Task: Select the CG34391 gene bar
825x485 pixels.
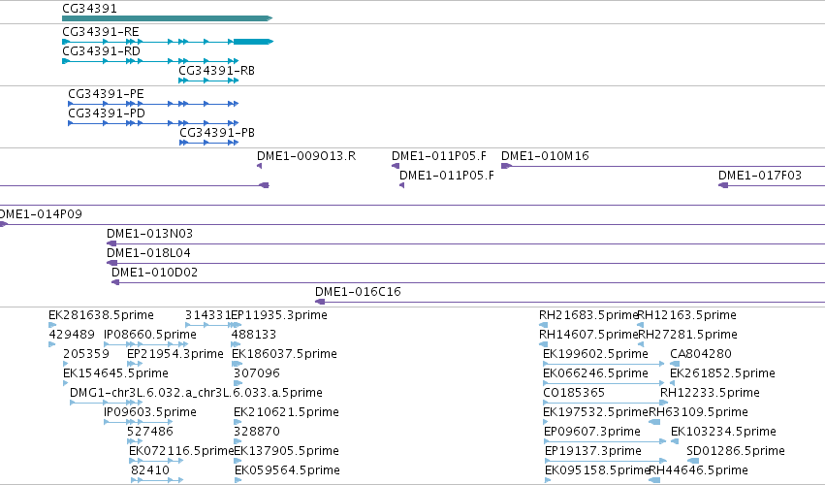Action: pyautogui.click(x=168, y=18)
